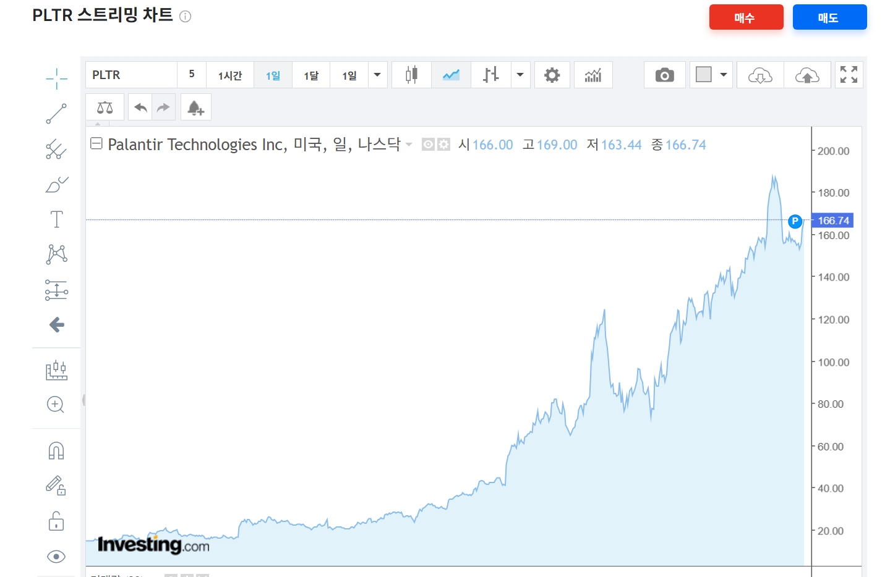Viewport: 890px width, 577px height.
Task: Open the Palantir series title dropdown arrow
Action: point(409,145)
